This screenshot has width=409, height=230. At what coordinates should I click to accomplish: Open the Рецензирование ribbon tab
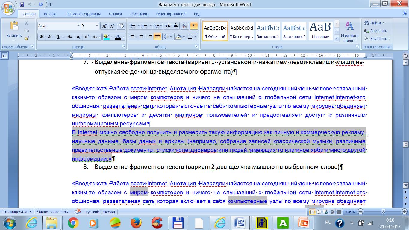pyautogui.click(x=170, y=14)
